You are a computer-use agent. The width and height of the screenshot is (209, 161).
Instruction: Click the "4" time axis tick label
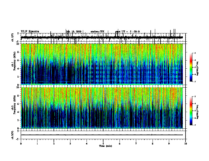click(87, 144)
